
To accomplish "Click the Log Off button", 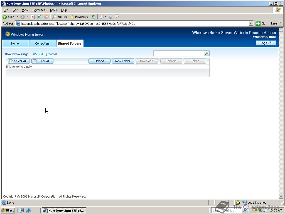I will (x=266, y=43).
